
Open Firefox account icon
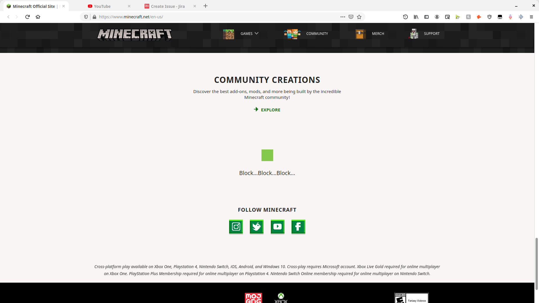437,17
